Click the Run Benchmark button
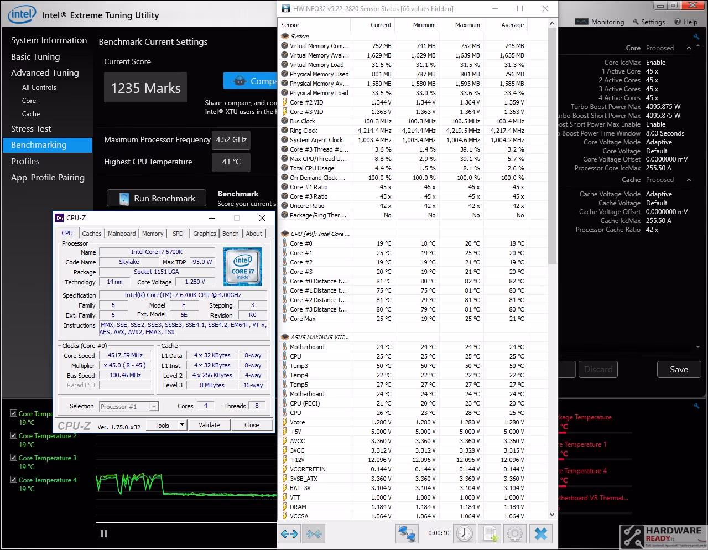Viewport: 708px width, 550px height. click(x=157, y=198)
